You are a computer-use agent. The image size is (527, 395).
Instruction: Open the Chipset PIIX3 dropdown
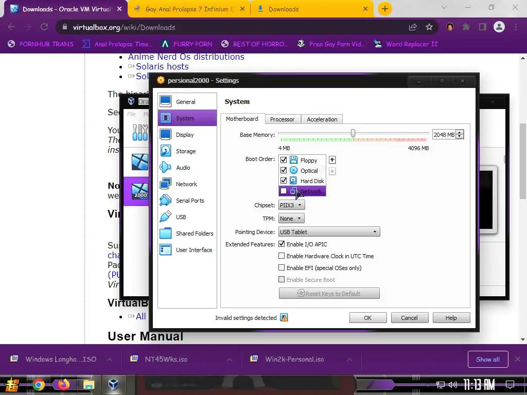pyautogui.click(x=292, y=205)
